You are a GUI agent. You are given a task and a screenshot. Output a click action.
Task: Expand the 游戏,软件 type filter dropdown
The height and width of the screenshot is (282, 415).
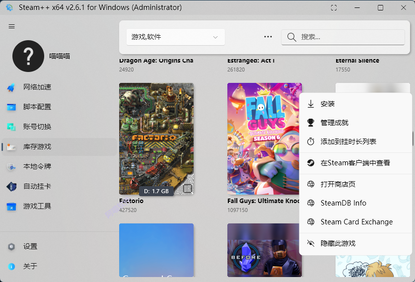[x=176, y=37]
